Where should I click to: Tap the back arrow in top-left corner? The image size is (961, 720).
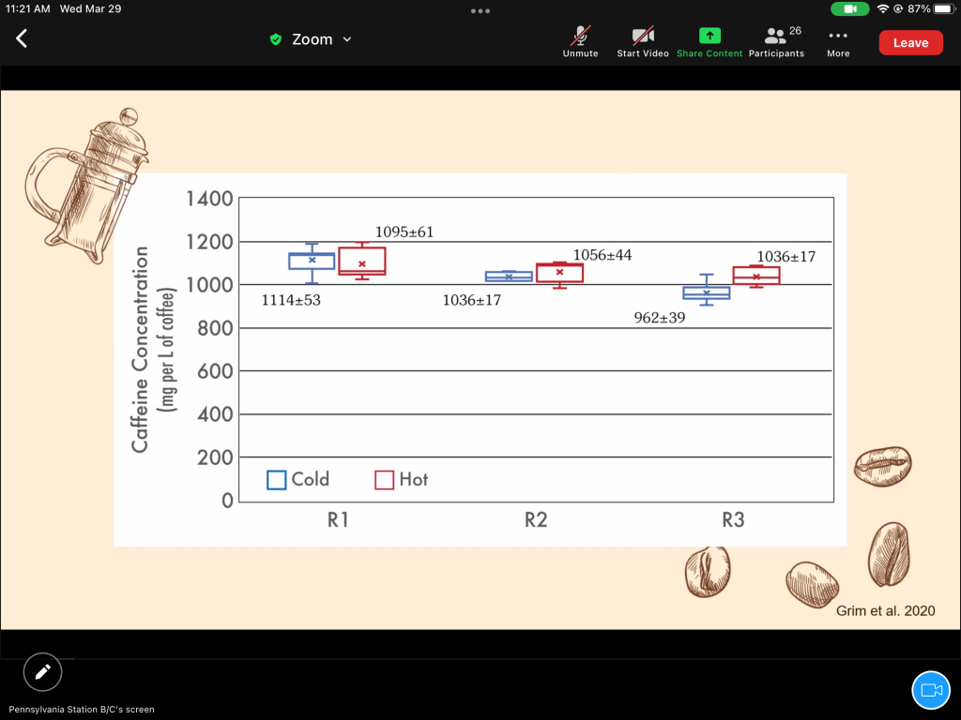(22, 38)
